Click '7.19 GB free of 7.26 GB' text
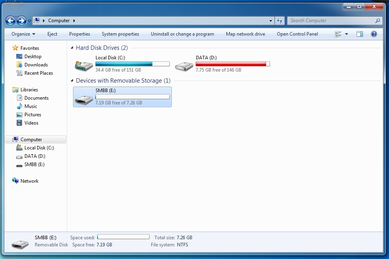The width and height of the screenshot is (389, 259). point(118,103)
